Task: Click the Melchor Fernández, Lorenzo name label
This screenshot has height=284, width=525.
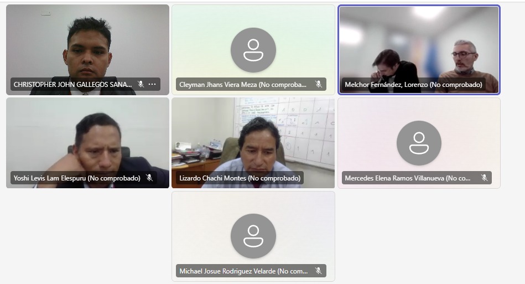Action: click(413, 85)
